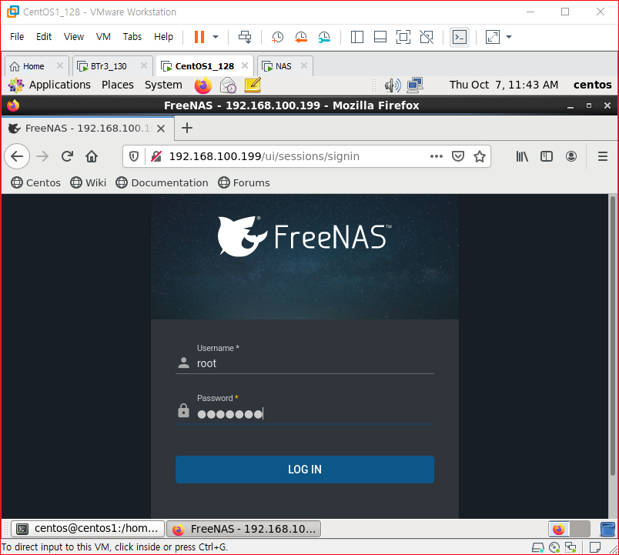Open Firefox account icon
Screen dimensions: 619x555
click(570, 157)
